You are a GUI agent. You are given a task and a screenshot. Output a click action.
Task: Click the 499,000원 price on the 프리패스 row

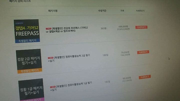[x=123, y=27]
